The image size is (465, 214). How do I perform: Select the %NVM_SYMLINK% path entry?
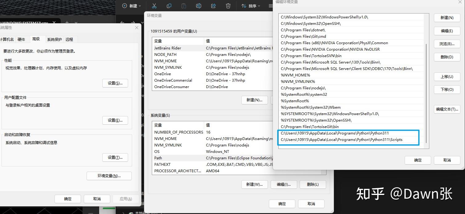click(351, 82)
